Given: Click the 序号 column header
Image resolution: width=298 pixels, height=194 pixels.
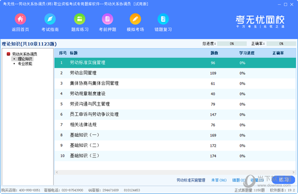Looking at the screenshot, I should [x=63, y=53].
